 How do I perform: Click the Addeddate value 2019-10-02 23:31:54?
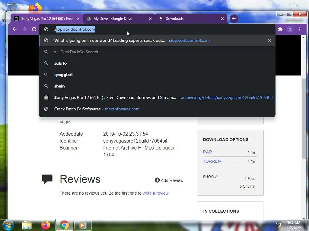pos(126,134)
